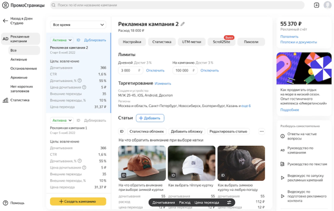Open the Настройки tab

point(132,42)
